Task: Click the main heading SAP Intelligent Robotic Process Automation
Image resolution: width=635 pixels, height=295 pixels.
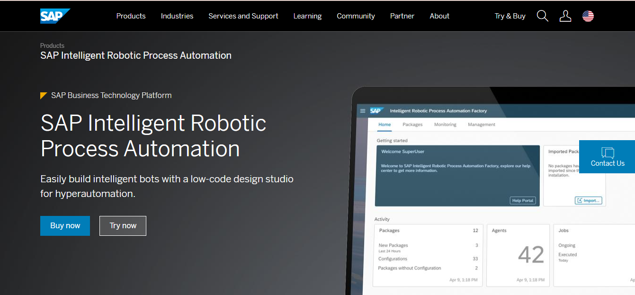Action: click(153, 135)
